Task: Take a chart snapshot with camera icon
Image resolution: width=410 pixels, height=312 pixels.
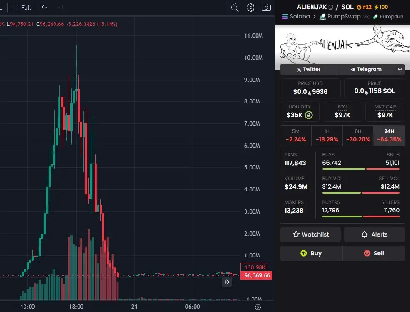Action: click(x=266, y=8)
